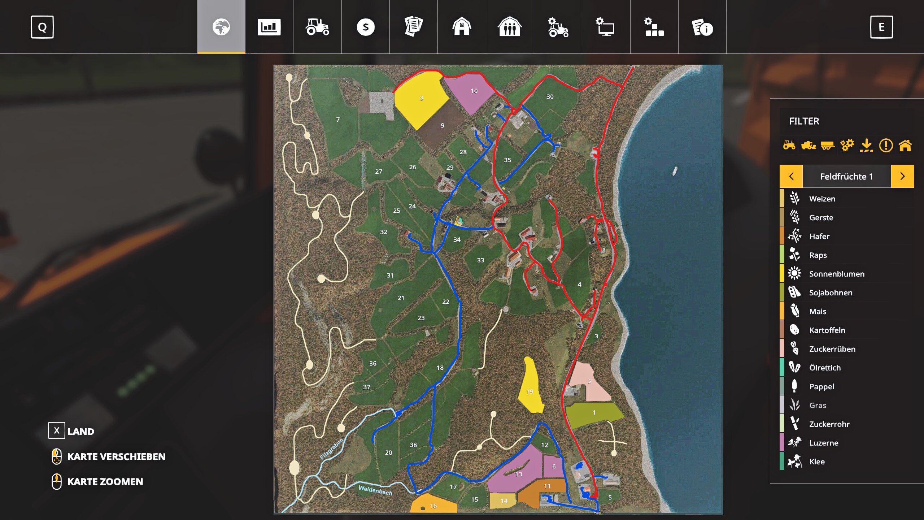Toggle Sonnenblumen crop filter
924x520 pixels.
pos(836,274)
